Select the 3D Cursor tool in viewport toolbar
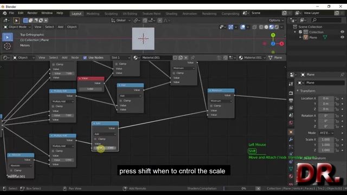The width and height of the screenshot is (347, 195). click(7, 46)
